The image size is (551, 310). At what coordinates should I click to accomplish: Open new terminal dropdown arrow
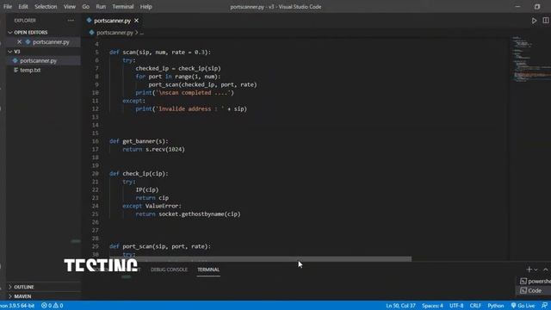coord(536,270)
